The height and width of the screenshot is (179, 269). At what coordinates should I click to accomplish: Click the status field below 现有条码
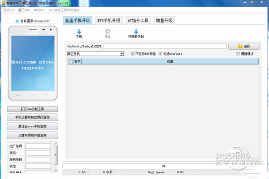(x=38, y=166)
